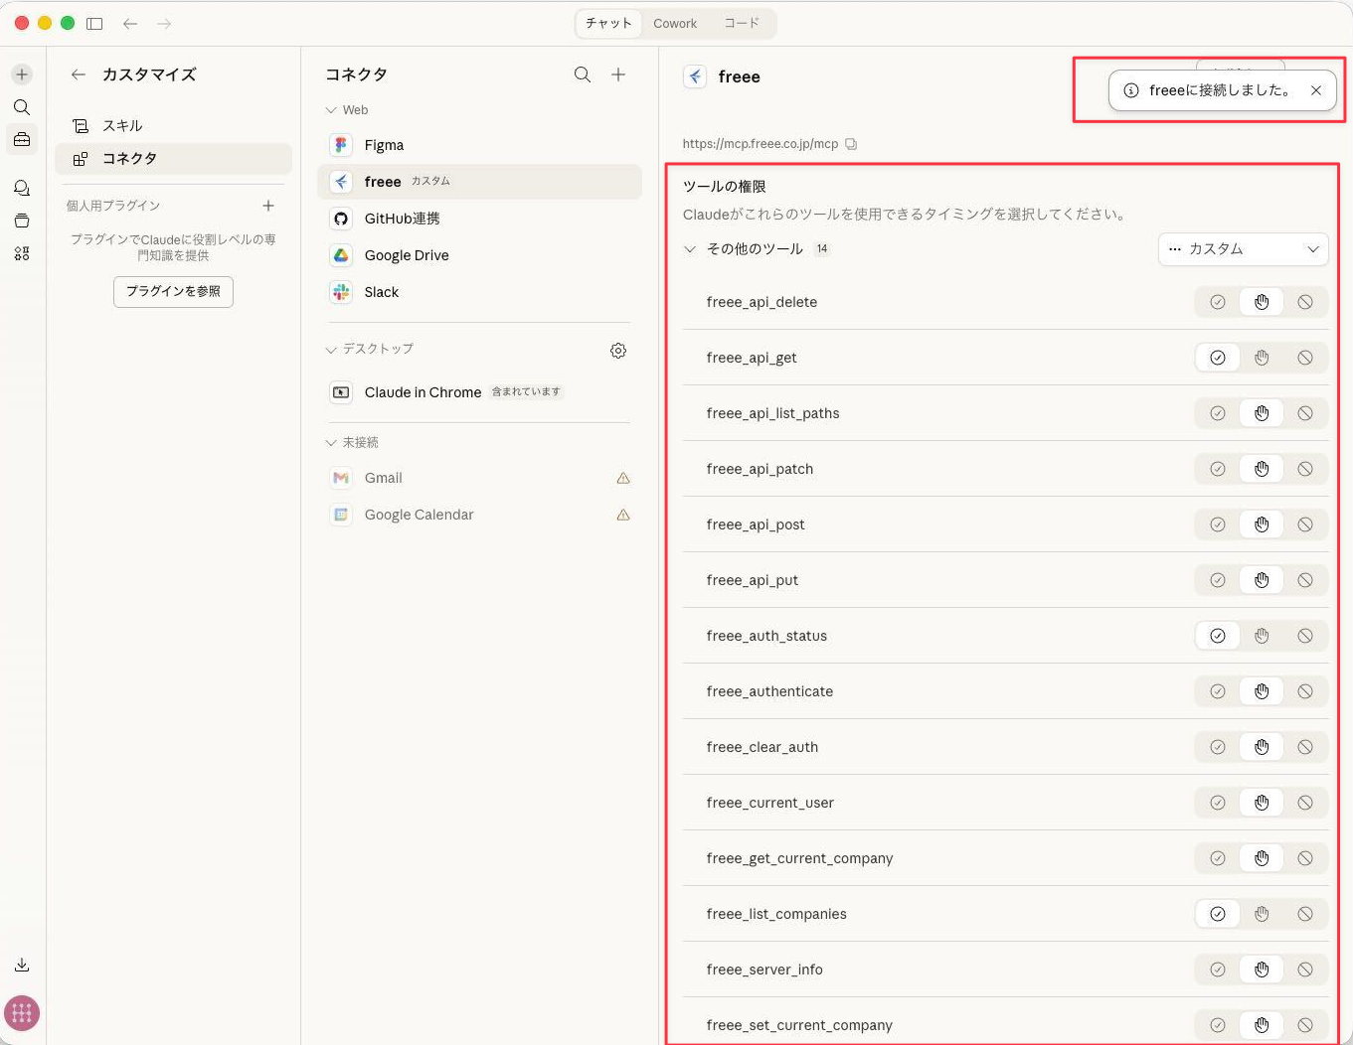Add a personal plugin with the plus icon
The width and height of the screenshot is (1353, 1045).
[x=268, y=206]
